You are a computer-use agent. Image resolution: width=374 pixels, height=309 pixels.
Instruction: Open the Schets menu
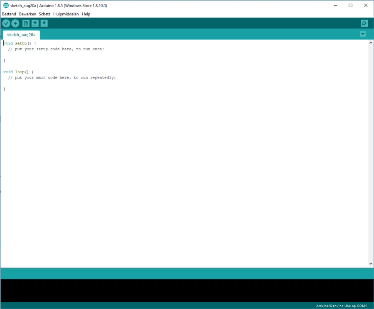coord(44,14)
